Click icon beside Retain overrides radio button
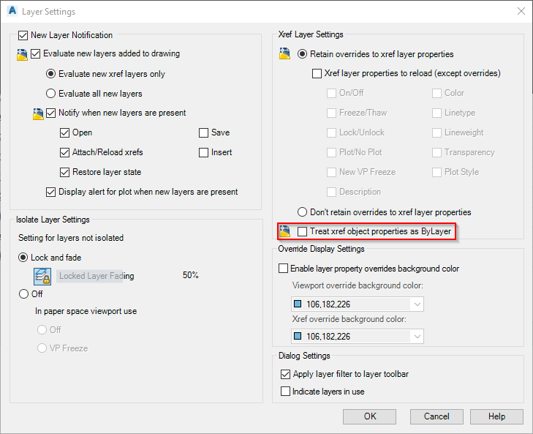The width and height of the screenshot is (533, 434). click(285, 53)
